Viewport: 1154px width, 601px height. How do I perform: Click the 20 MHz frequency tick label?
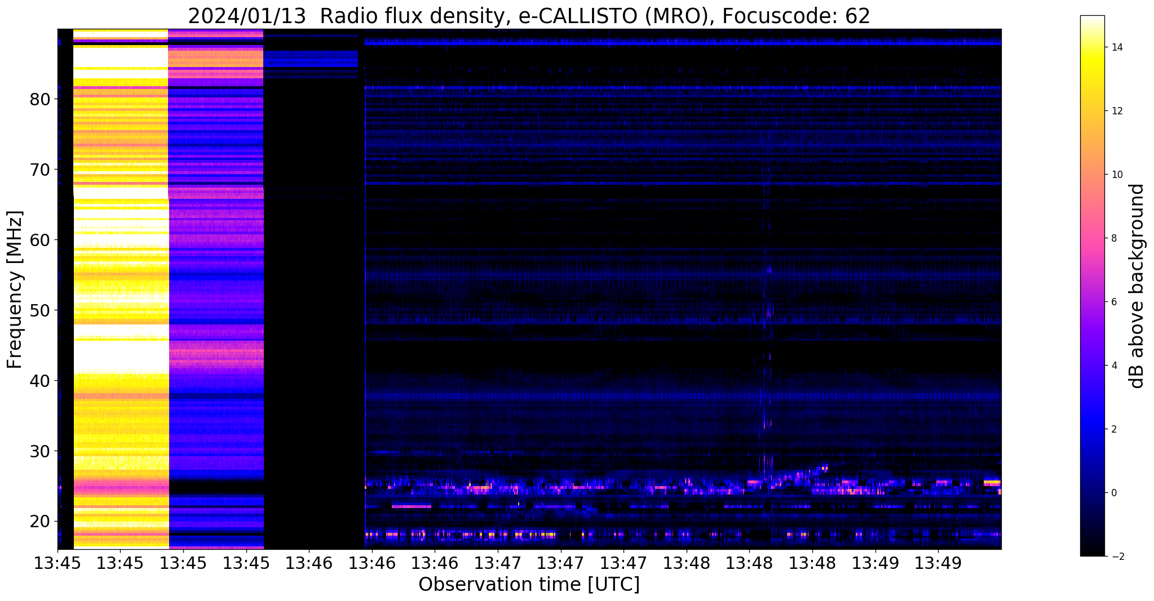click(x=40, y=522)
